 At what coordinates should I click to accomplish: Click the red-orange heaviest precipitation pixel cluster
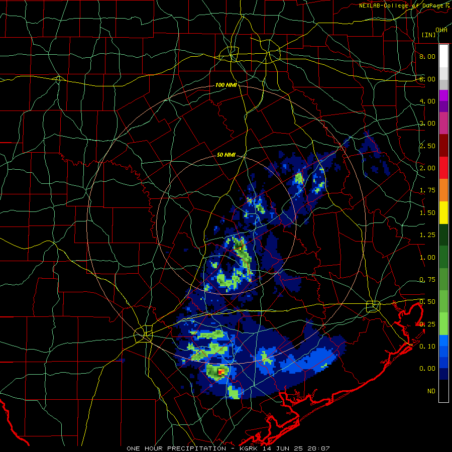pos(221,372)
